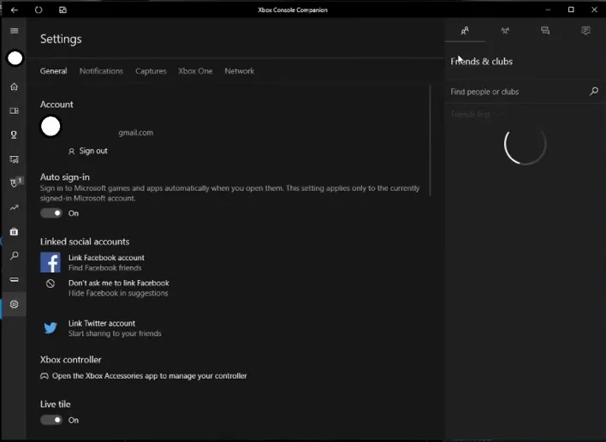This screenshot has width=606, height=442.
Task: Select the General settings tab
Action: 53,71
